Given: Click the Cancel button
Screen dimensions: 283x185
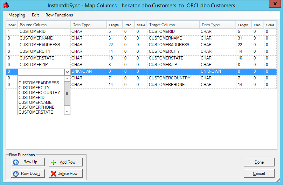Looking at the screenshot, I should [x=259, y=173].
